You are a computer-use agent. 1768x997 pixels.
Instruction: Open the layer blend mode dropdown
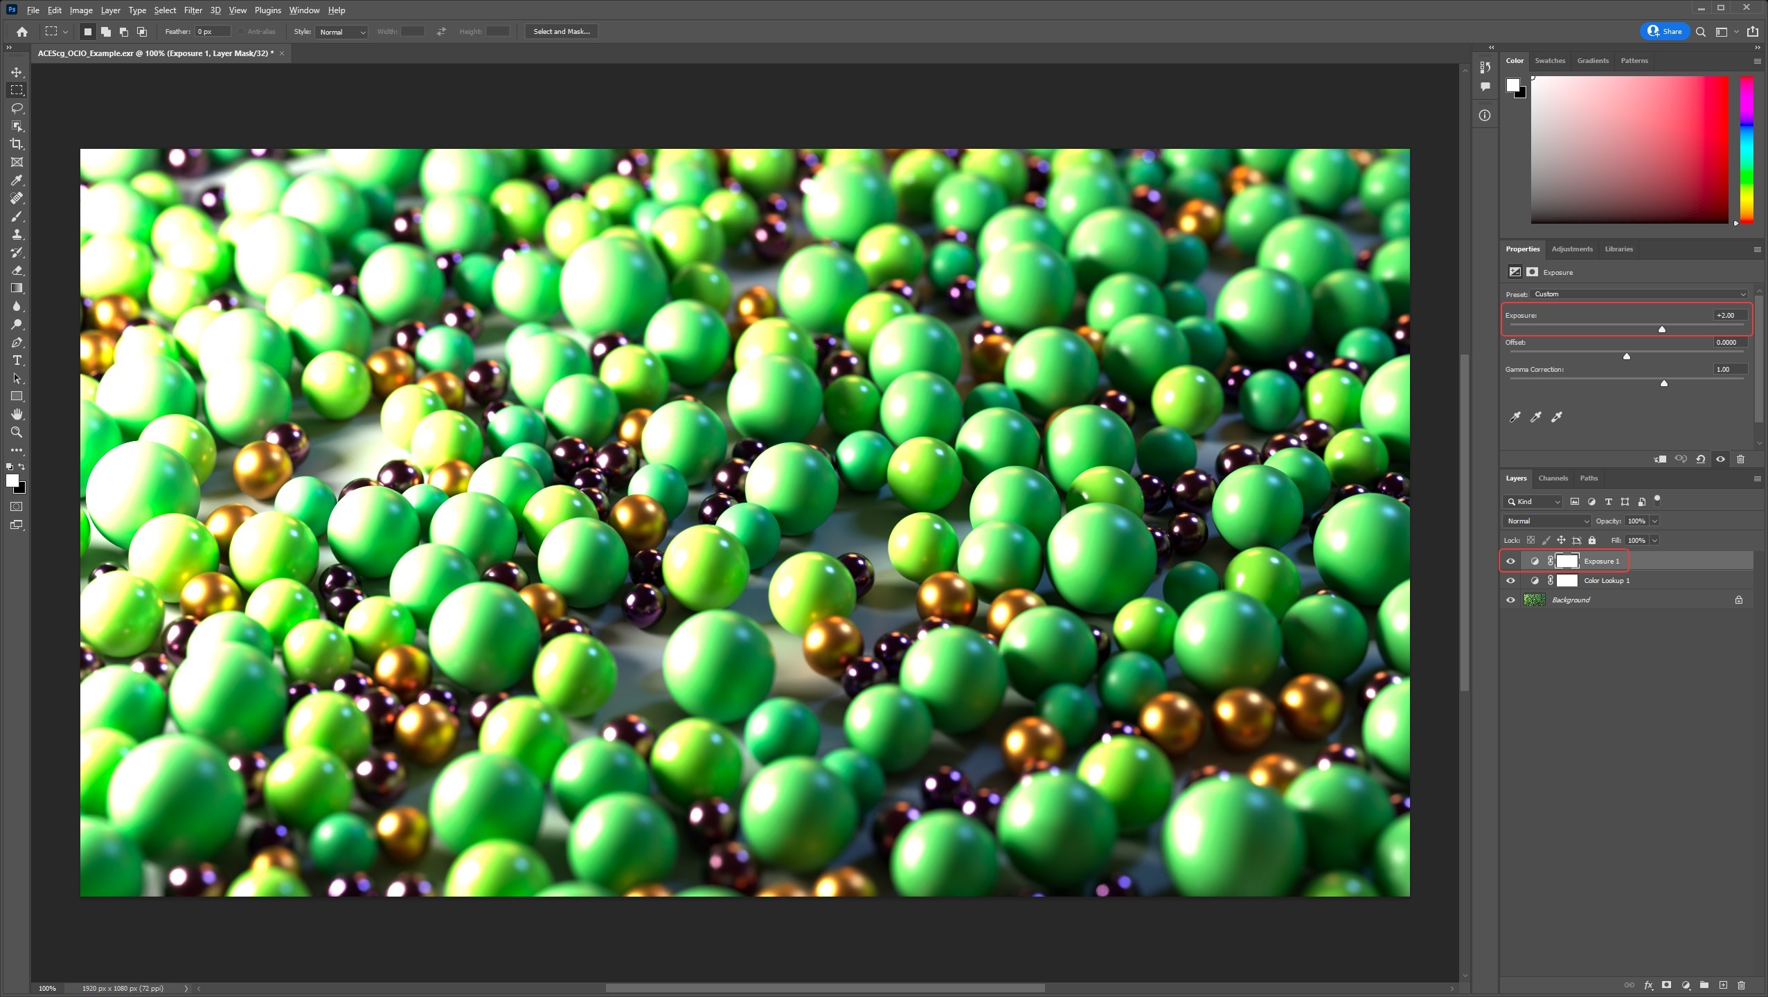1547,521
